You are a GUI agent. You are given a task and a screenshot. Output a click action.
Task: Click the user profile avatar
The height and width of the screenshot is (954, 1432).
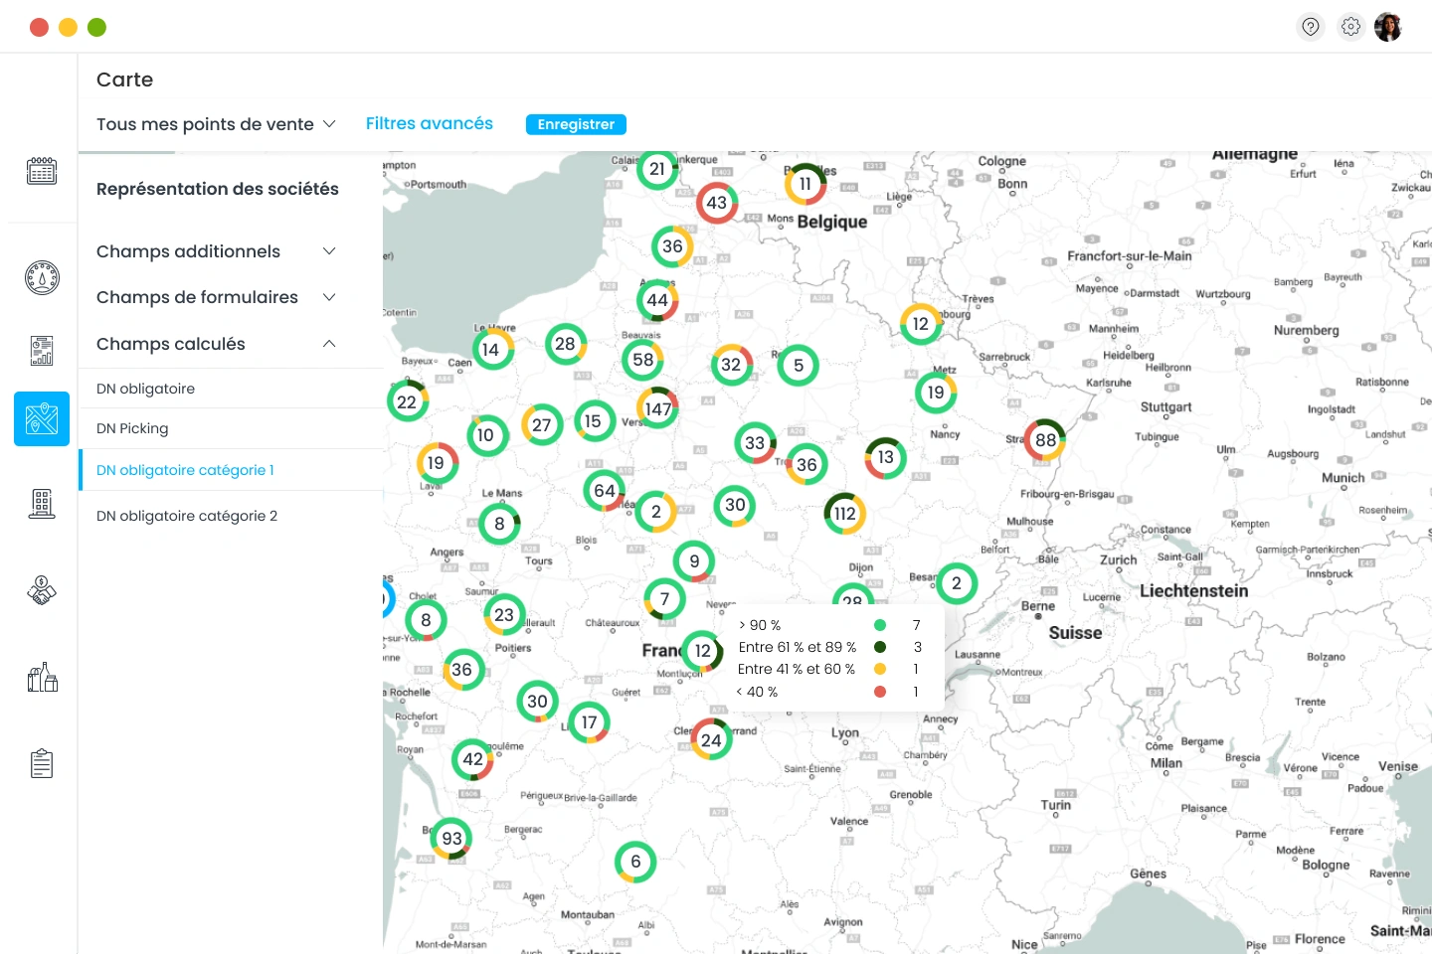(1388, 26)
